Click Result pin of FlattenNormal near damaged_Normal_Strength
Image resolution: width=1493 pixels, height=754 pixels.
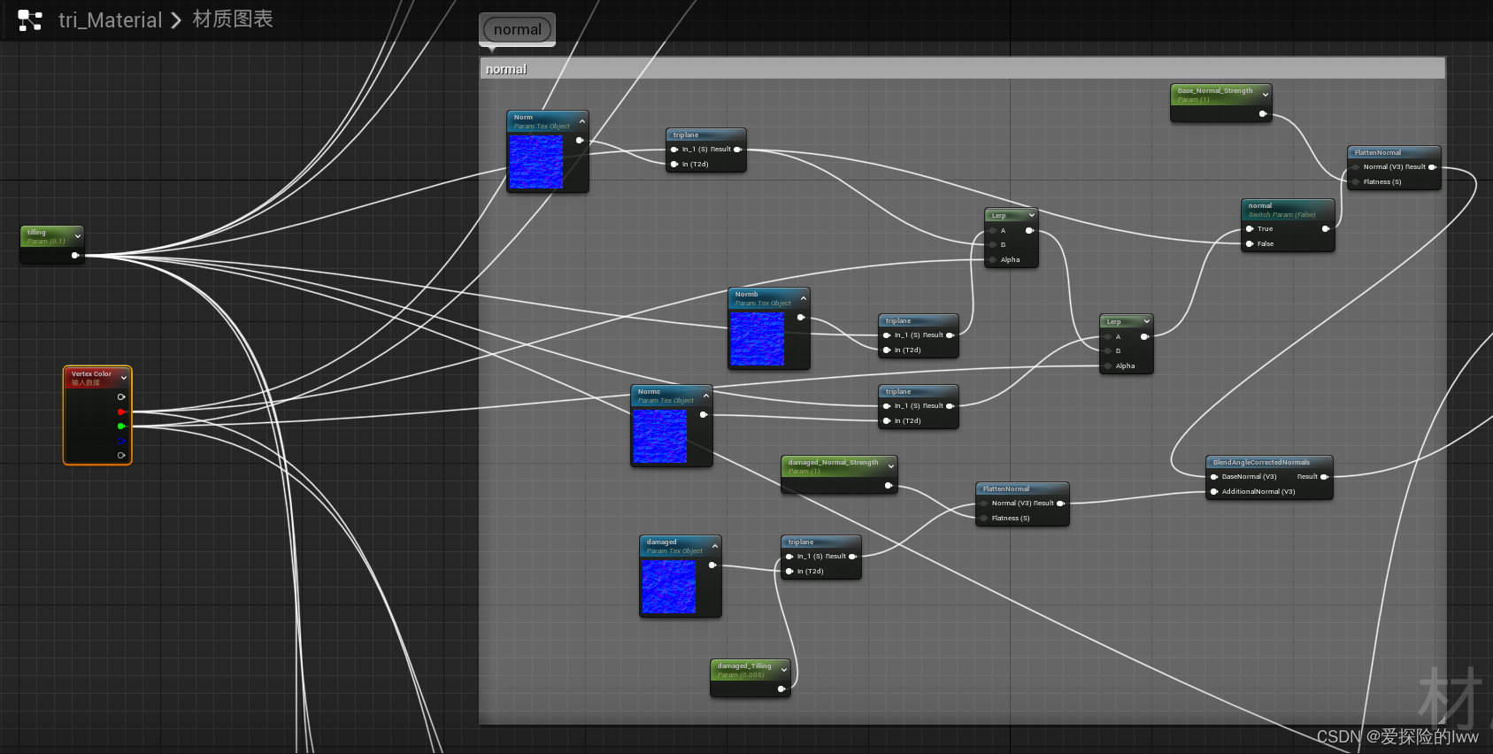pyautogui.click(x=1060, y=504)
